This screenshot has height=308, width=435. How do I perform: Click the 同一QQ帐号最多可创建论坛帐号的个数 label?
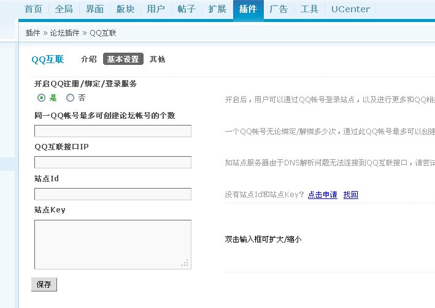[x=104, y=116]
